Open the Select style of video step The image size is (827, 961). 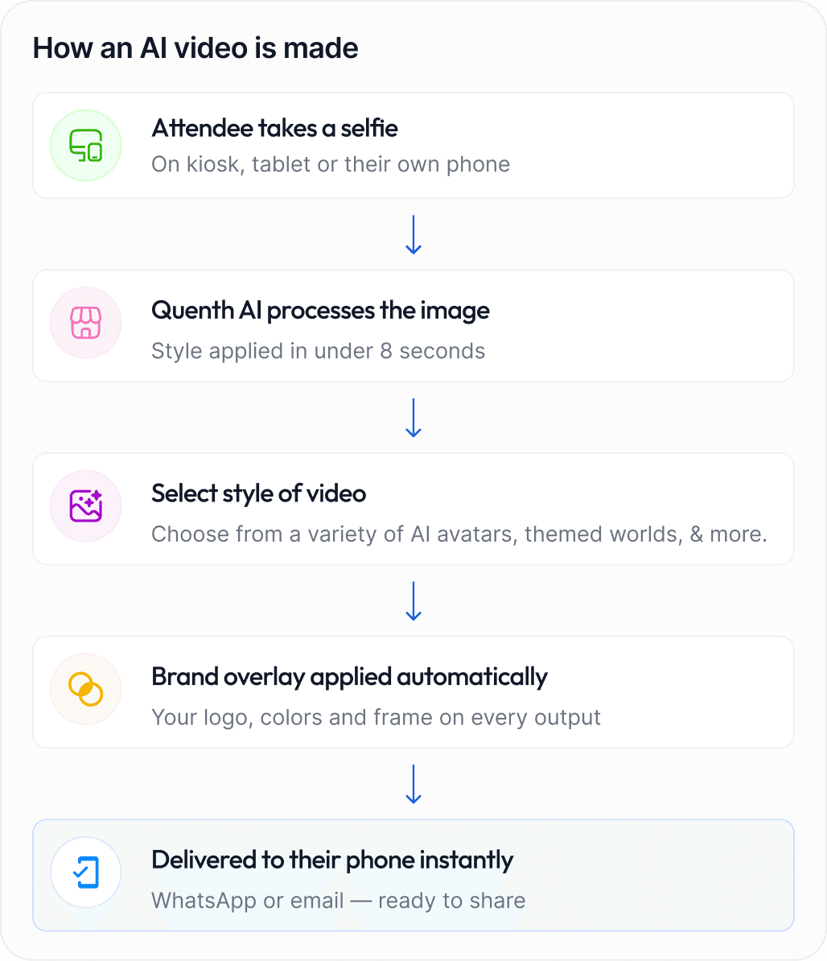pos(413,509)
